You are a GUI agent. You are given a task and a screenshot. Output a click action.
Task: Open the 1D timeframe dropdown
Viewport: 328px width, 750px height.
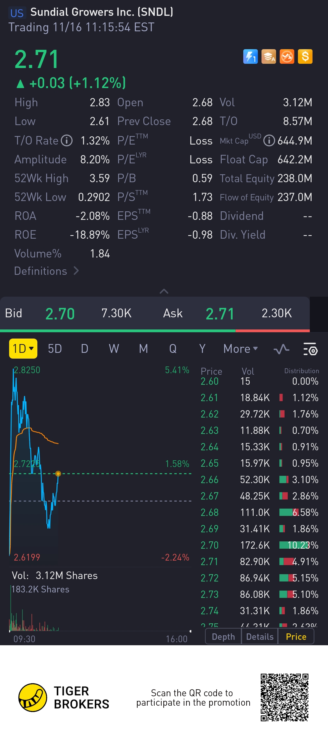pyautogui.click(x=23, y=349)
